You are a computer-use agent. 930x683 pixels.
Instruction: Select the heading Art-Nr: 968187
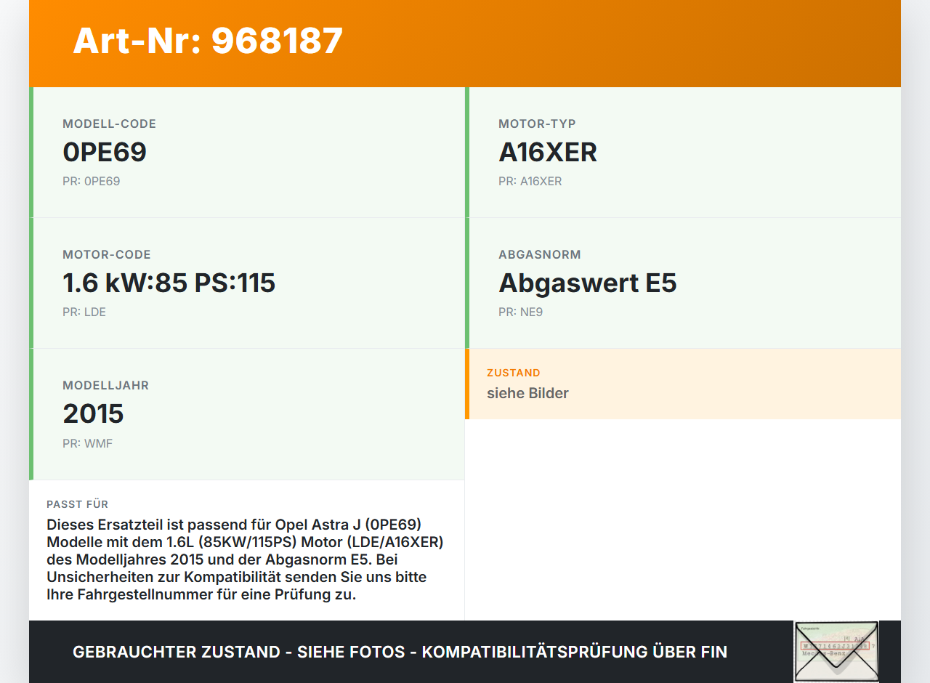point(208,41)
